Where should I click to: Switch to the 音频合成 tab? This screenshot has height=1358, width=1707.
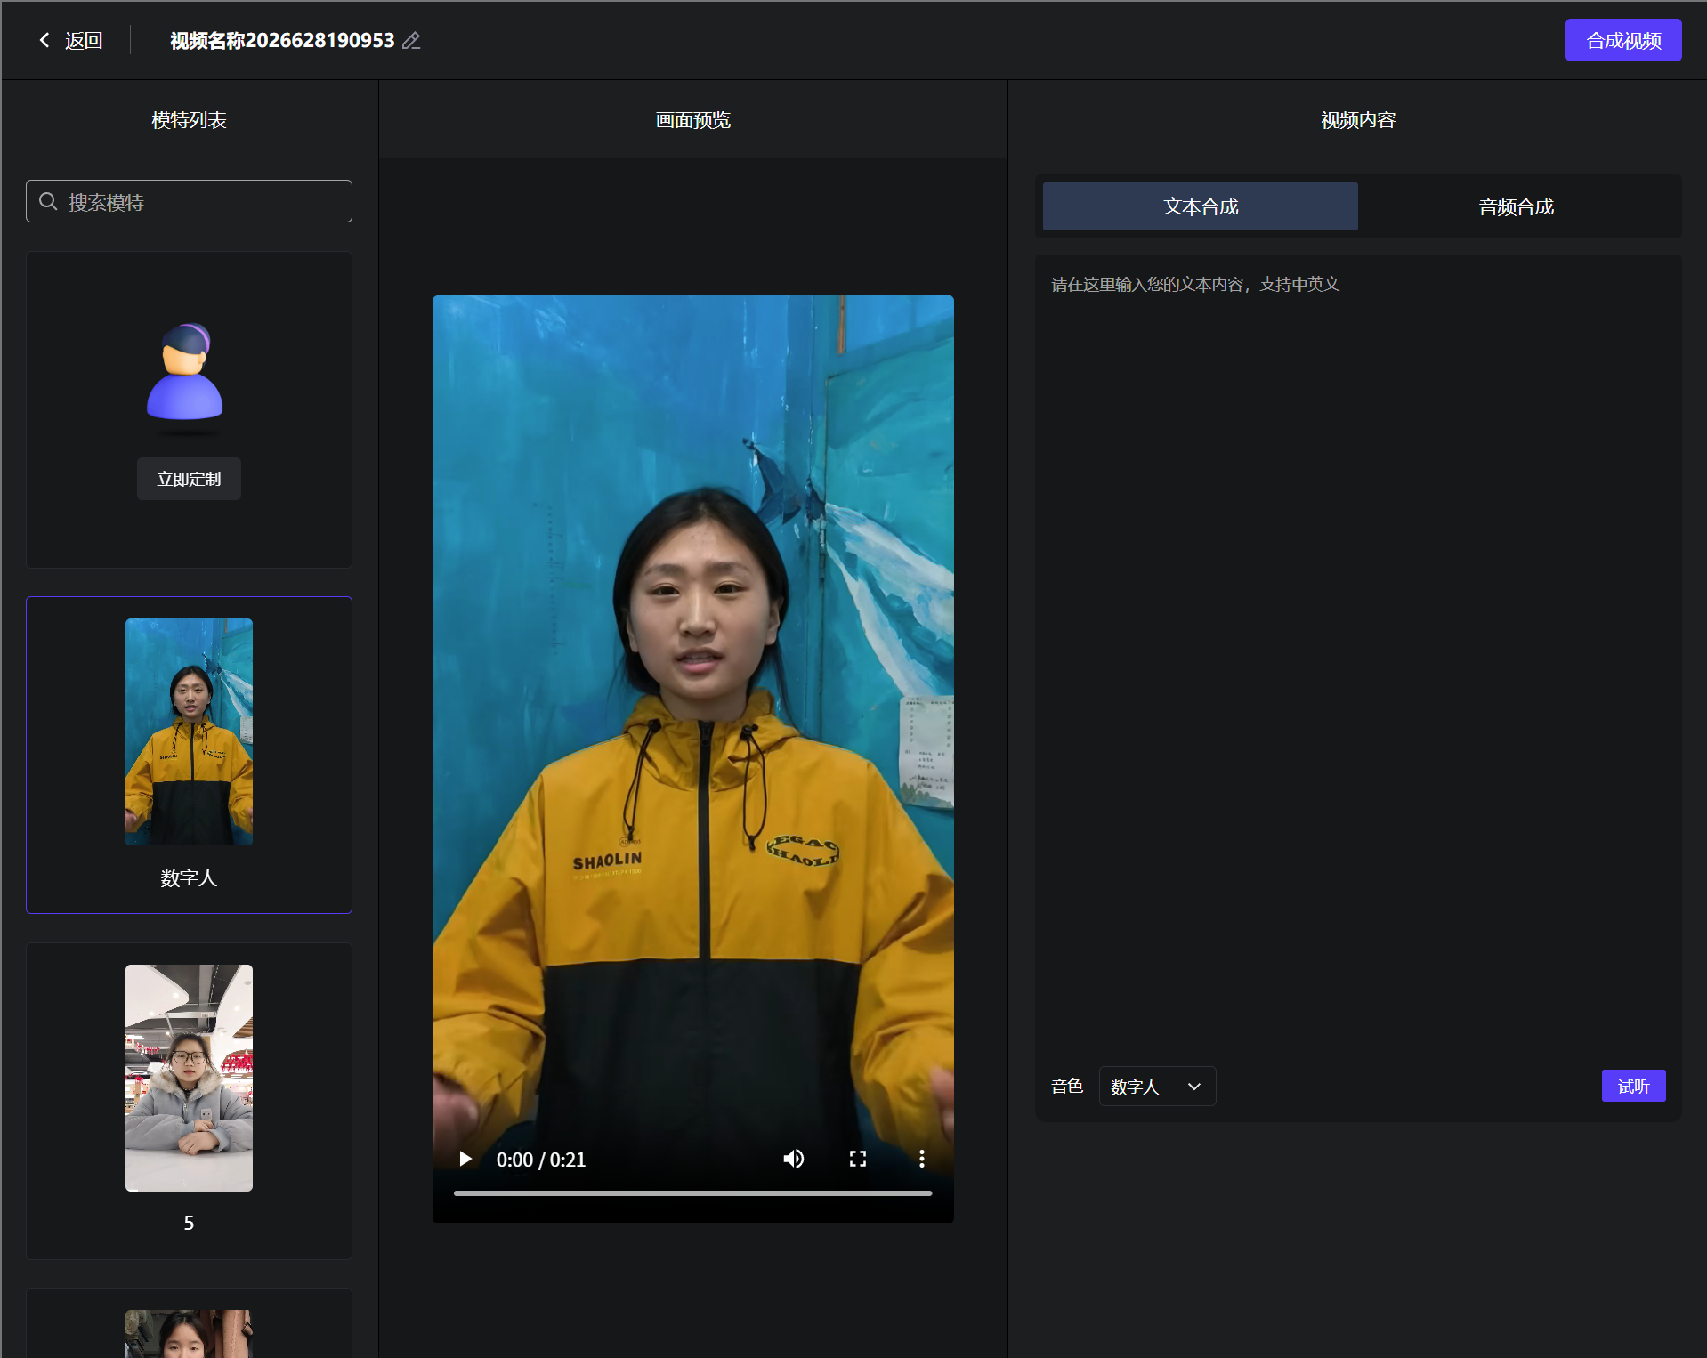pyautogui.click(x=1516, y=206)
